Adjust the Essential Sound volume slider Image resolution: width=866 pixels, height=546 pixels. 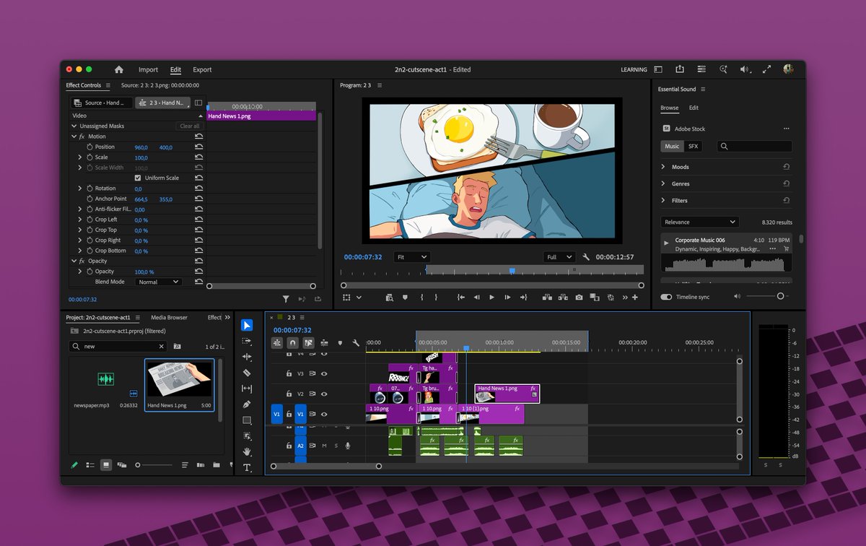780,296
